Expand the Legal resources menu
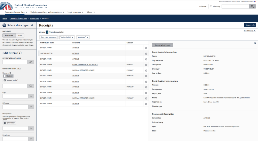This screenshot has width=258, height=141. 75,12
